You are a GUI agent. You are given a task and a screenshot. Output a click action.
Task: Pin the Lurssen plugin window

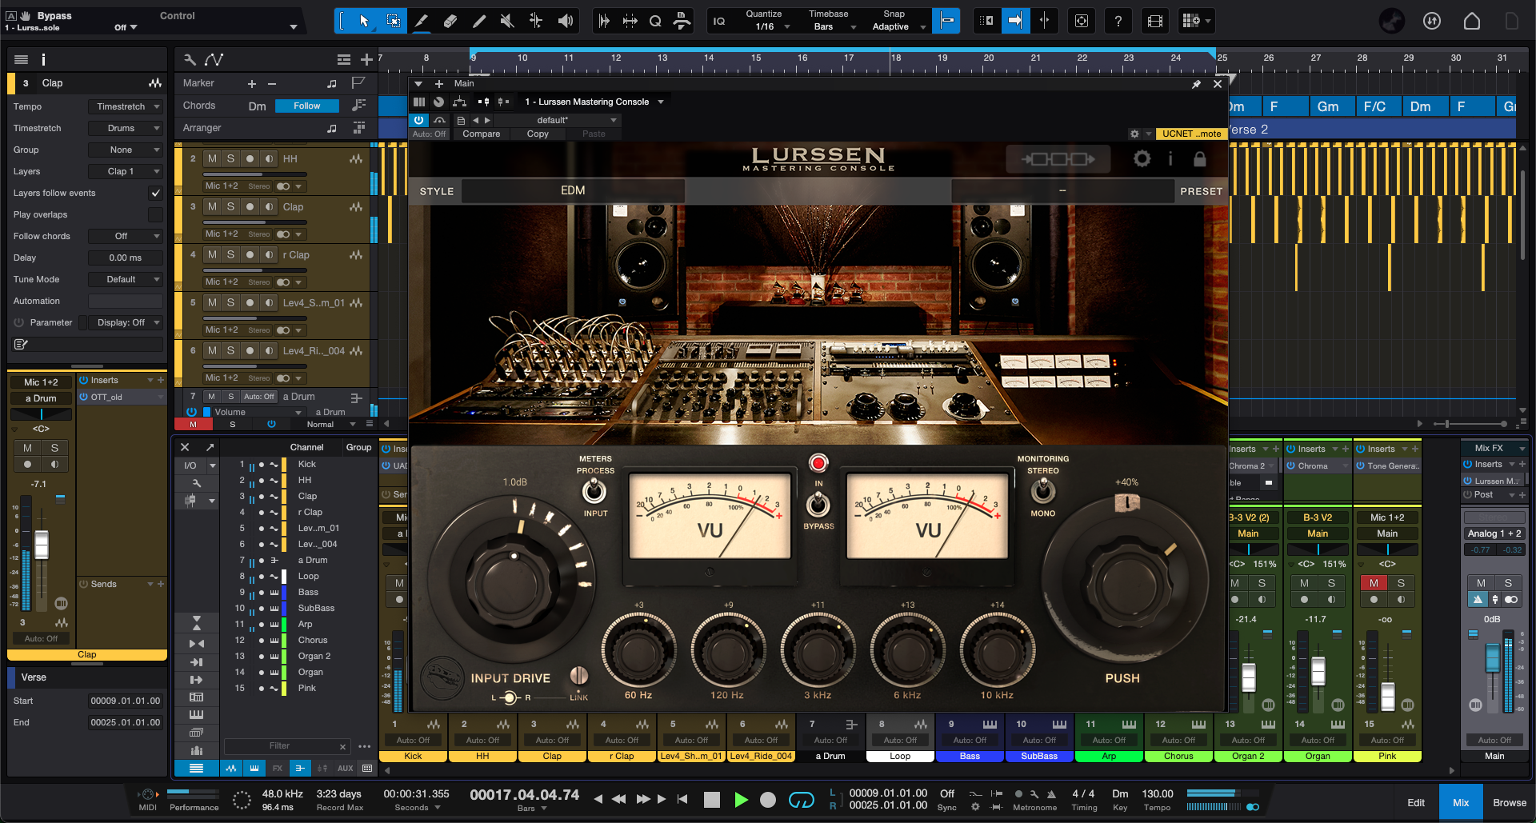(1196, 84)
